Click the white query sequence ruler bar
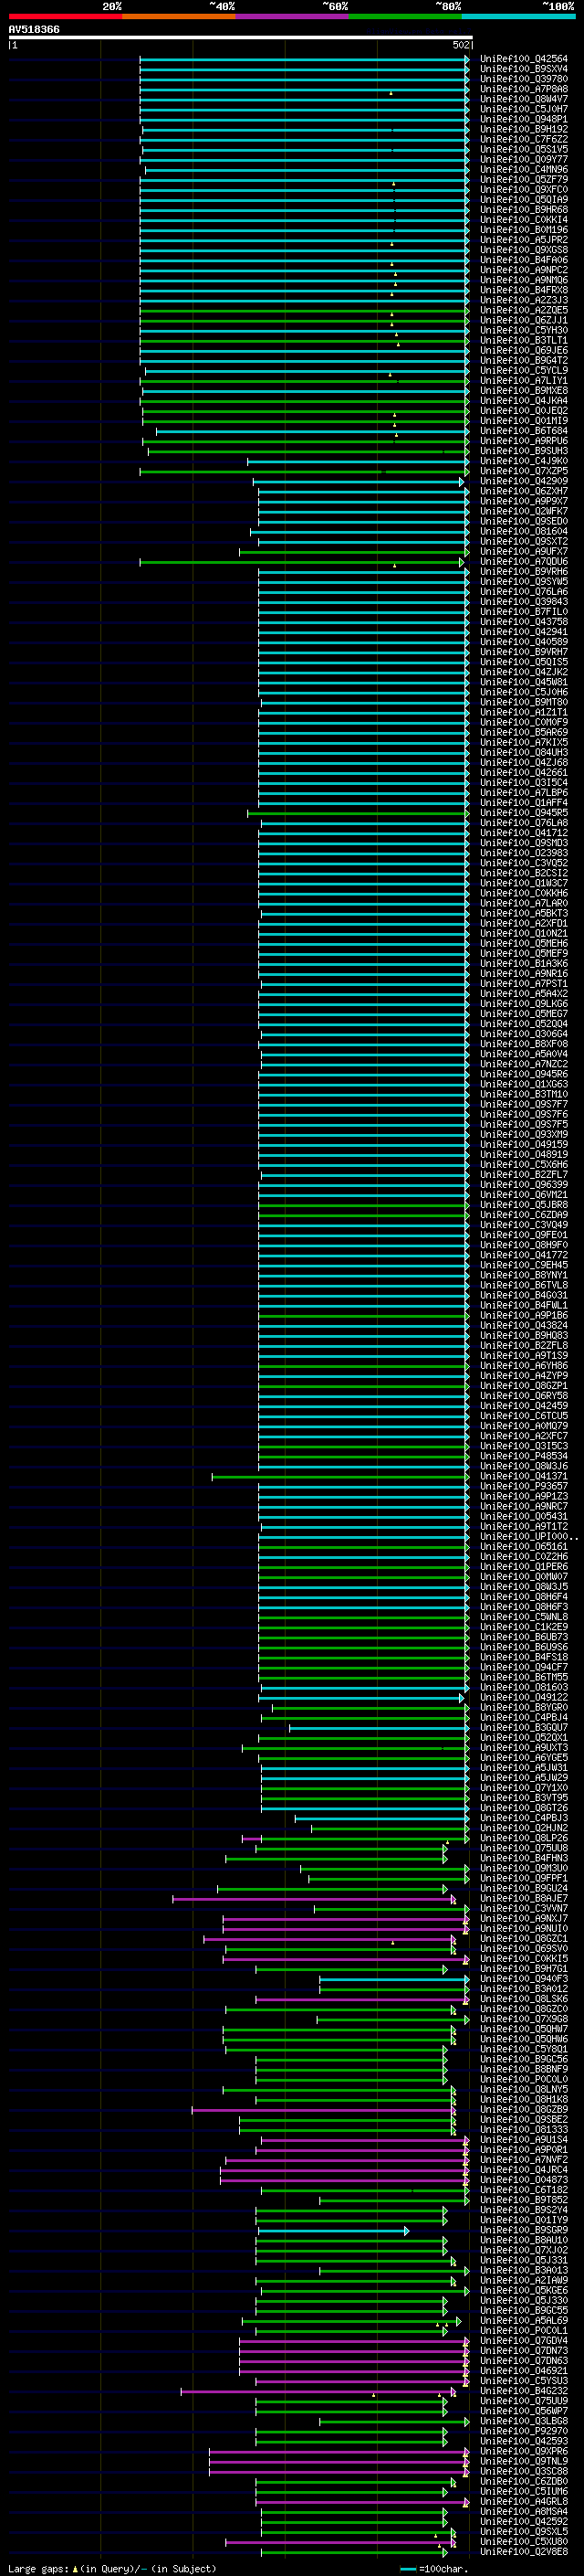 [x=241, y=38]
